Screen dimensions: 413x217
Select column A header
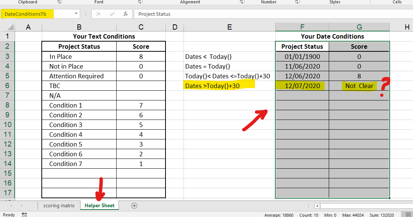[x=28, y=27]
